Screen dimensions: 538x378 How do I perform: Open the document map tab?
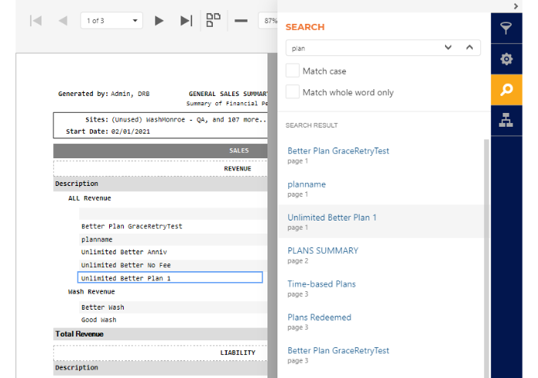pyautogui.click(x=506, y=121)
